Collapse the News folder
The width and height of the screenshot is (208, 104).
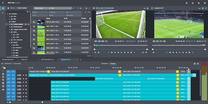click(10, 32)
